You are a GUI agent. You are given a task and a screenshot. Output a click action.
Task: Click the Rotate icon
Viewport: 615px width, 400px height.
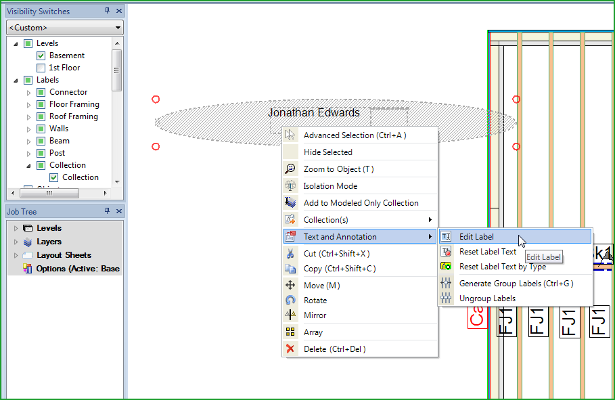[x=290, y=301]
